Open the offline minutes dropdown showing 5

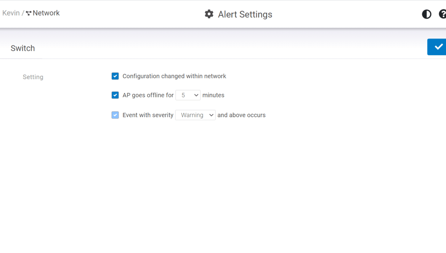(188, 95)
